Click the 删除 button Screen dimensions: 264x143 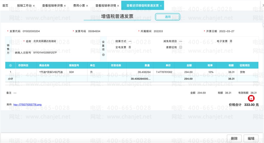tap(234, 139)
